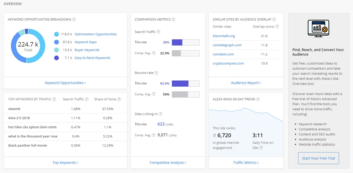Viewport: 353px width, 173px height.
Task: Open help icon beside Share of Voice header
Action: tap(119, 99)
